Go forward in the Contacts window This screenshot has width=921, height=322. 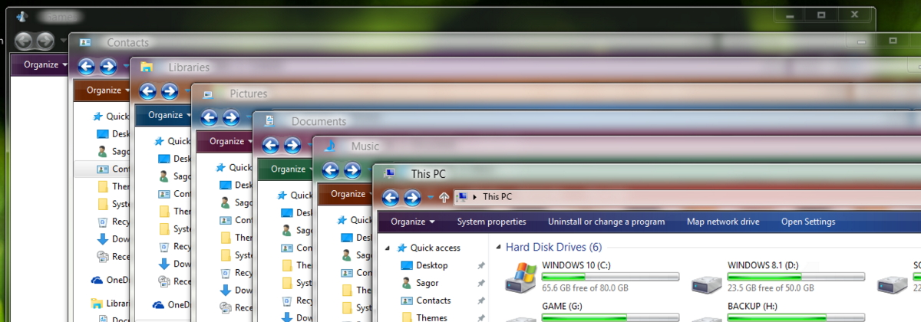(x=108, y=67)
